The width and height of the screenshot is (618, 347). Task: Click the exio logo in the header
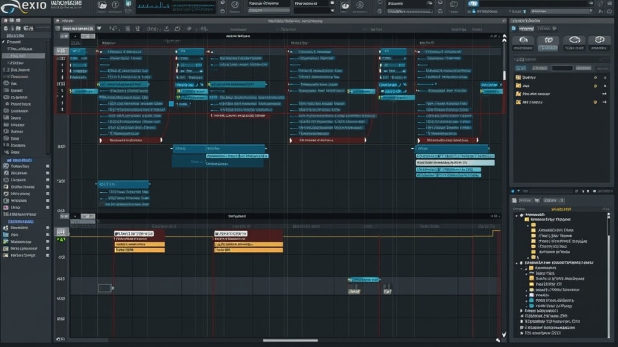[x=24, y=6]
